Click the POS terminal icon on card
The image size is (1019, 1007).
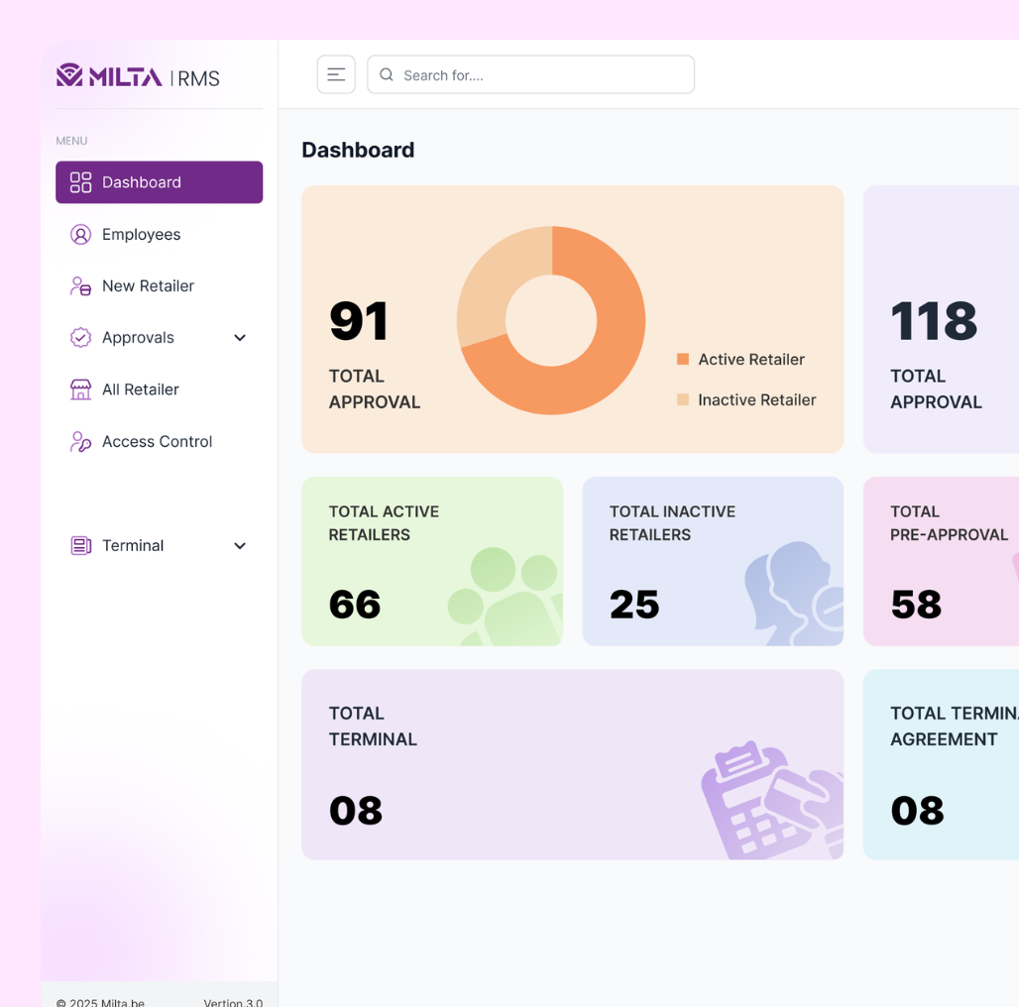point(772,801)
